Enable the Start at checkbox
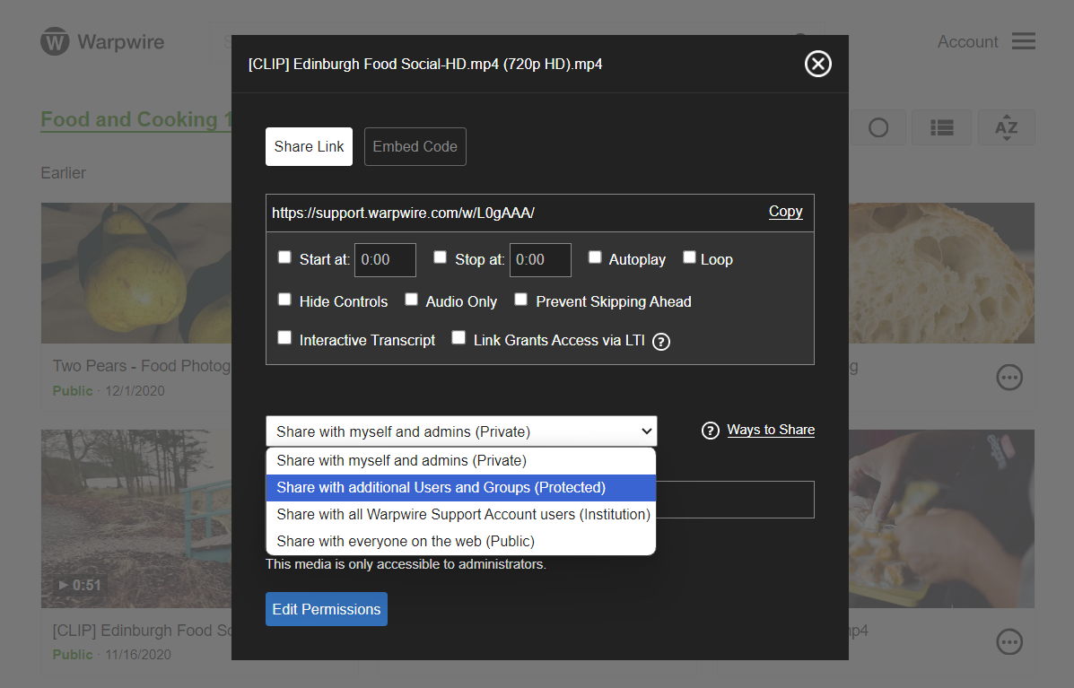The height and width of the screenshot is (688, 1074). click(284, 257)
